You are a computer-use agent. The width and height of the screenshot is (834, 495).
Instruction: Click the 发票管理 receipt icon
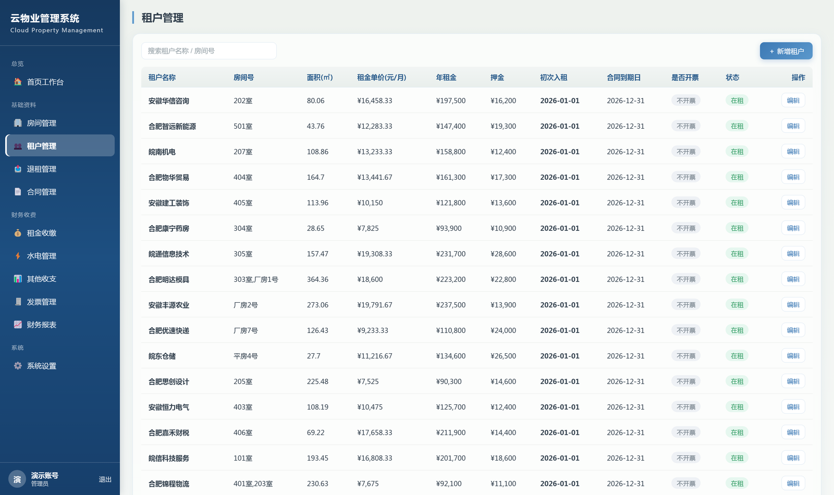pos(18,302)
